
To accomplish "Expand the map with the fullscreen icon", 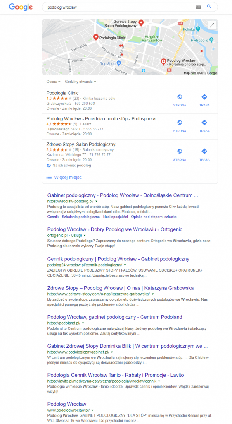I will coord(212,25).
